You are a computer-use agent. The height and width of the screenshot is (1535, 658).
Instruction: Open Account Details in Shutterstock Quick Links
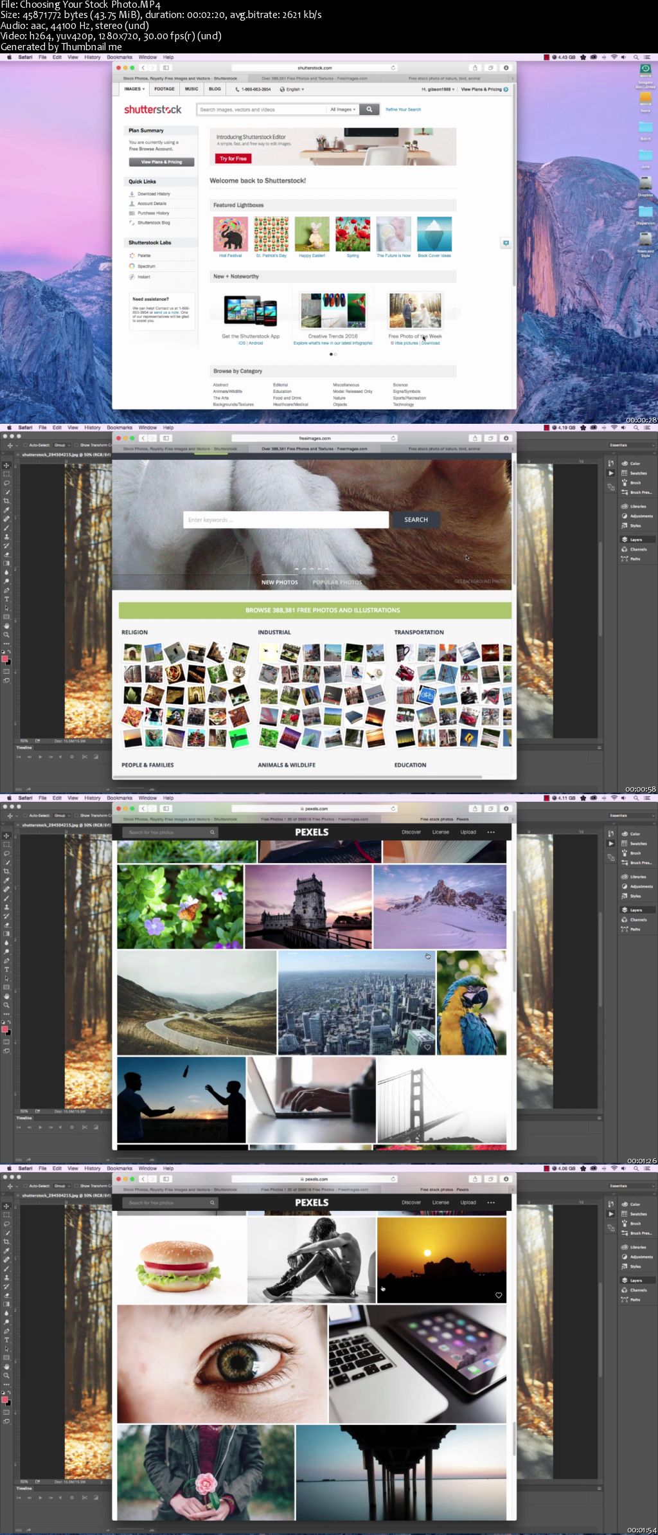pos(152,203)
